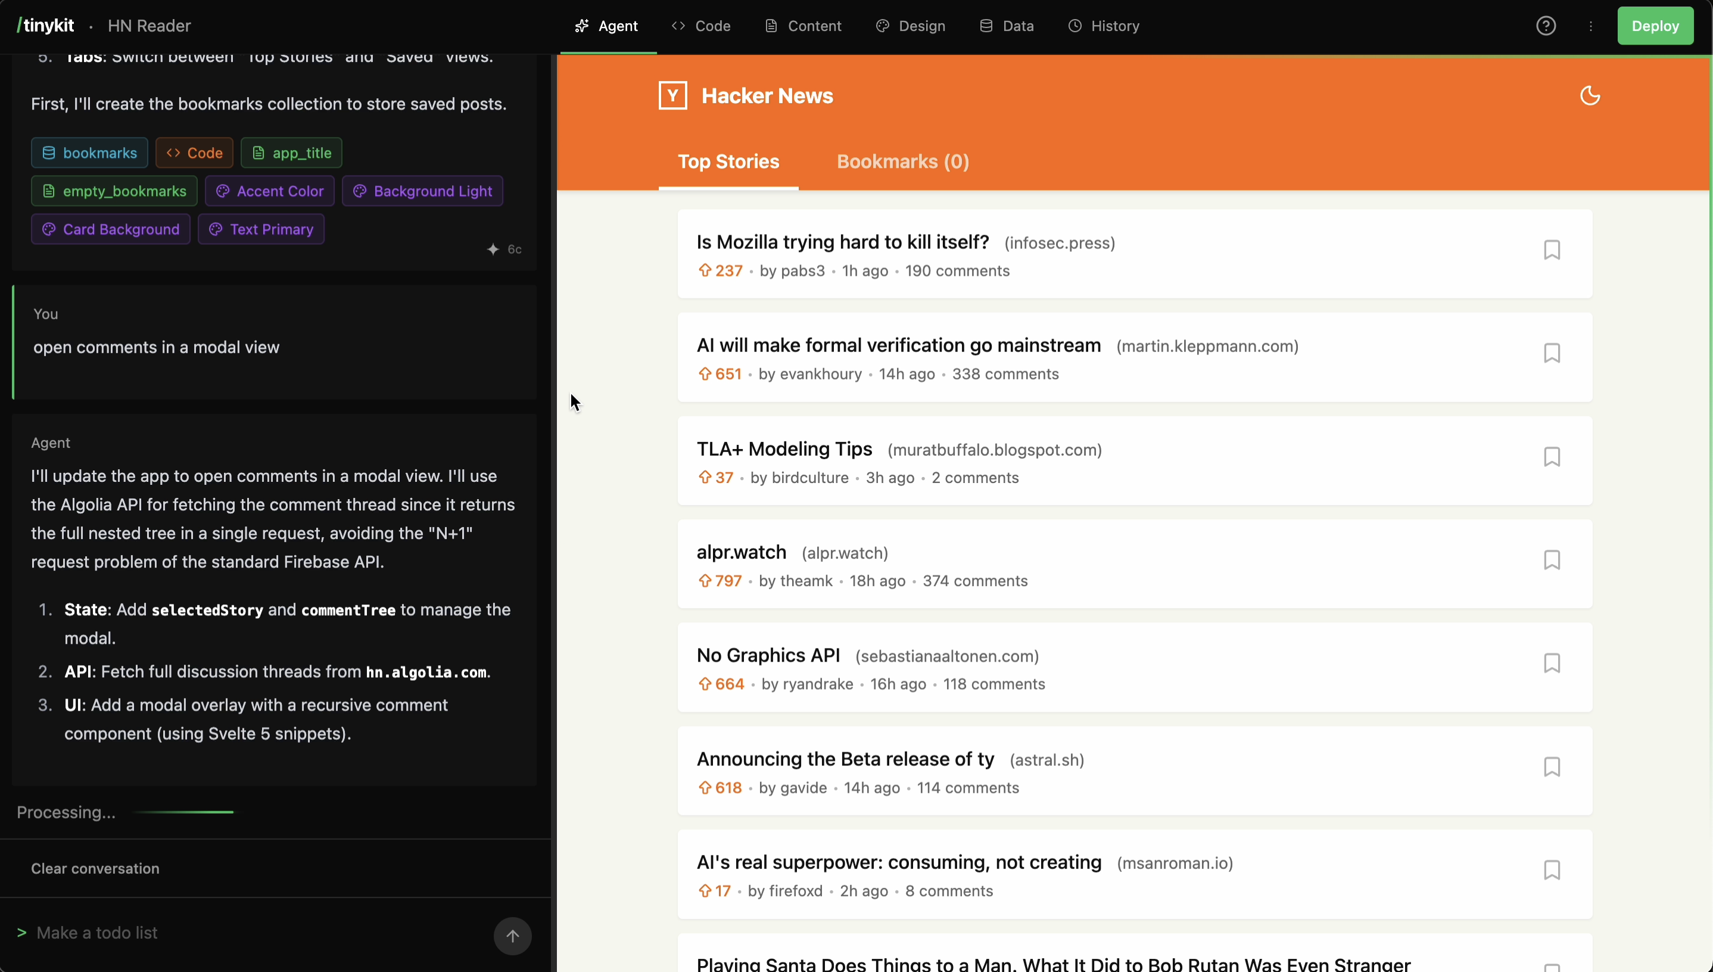Open the empty_bookmarks content chip
1713x972 pixels.
(x=114, y=191)
